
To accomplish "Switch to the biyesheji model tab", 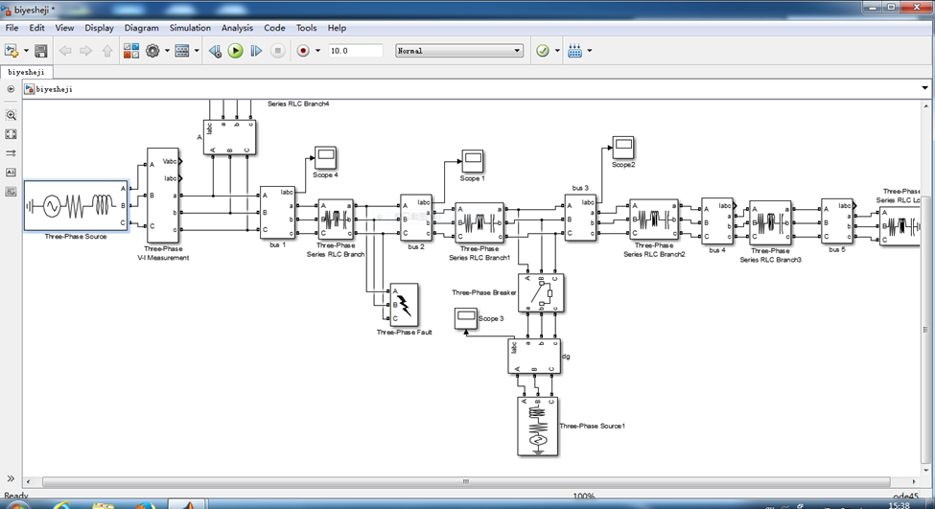I will click(26, 72).
